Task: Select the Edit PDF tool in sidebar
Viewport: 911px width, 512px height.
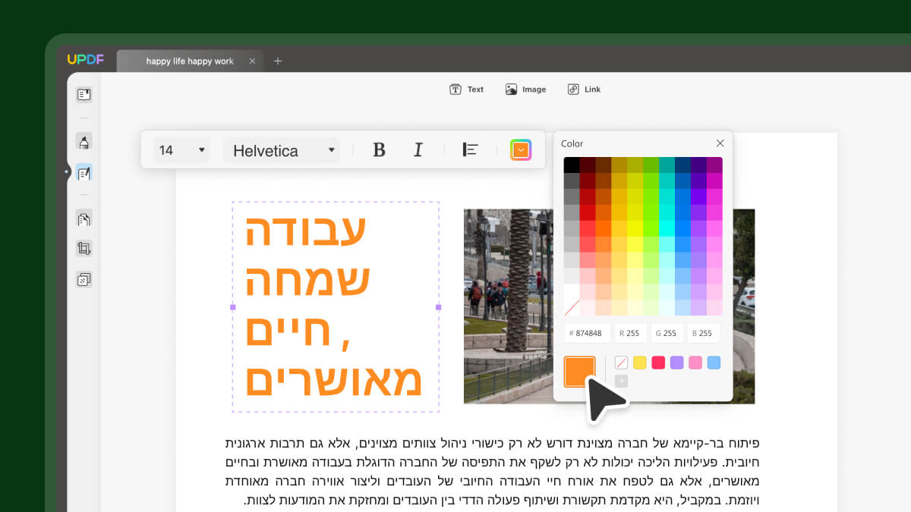Action: pos(84,172)
